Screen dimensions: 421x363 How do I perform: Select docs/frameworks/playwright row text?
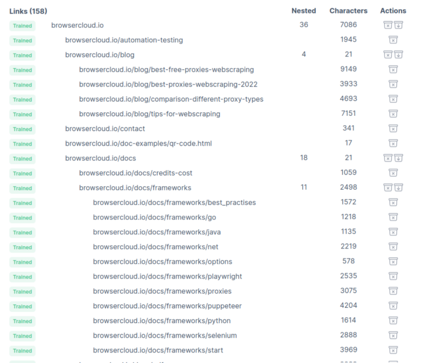click(x=168, y=276)
